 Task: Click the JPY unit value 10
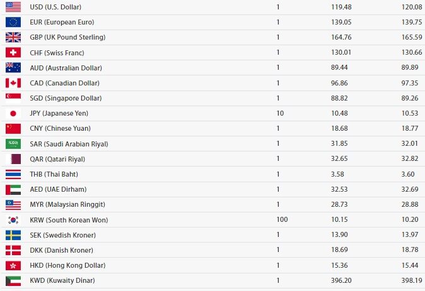point(280,113)
